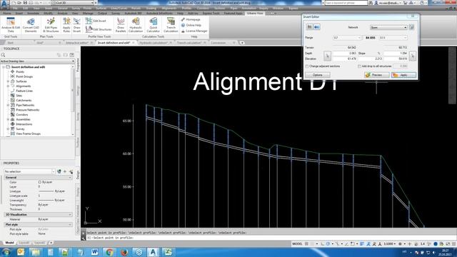Click the Apply button in Invert Editor
This screenshot has width=457, height=257.
tap(403, 75)
